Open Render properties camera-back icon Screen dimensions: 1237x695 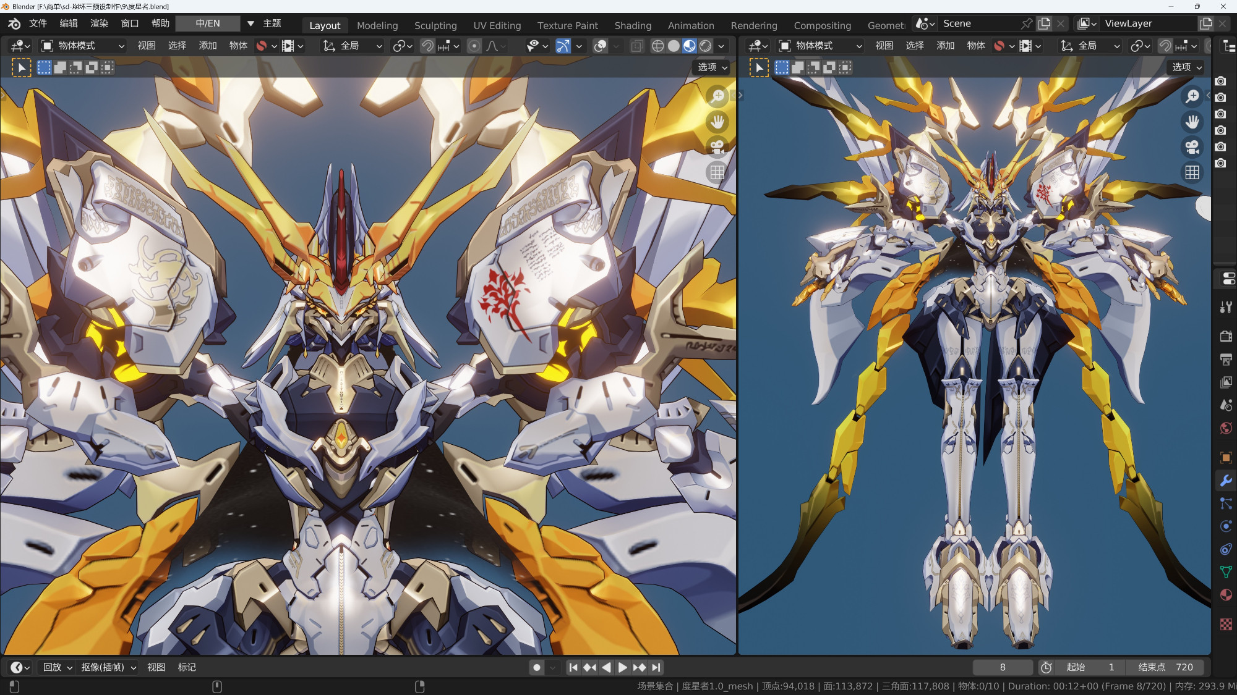click(1226, 336)
